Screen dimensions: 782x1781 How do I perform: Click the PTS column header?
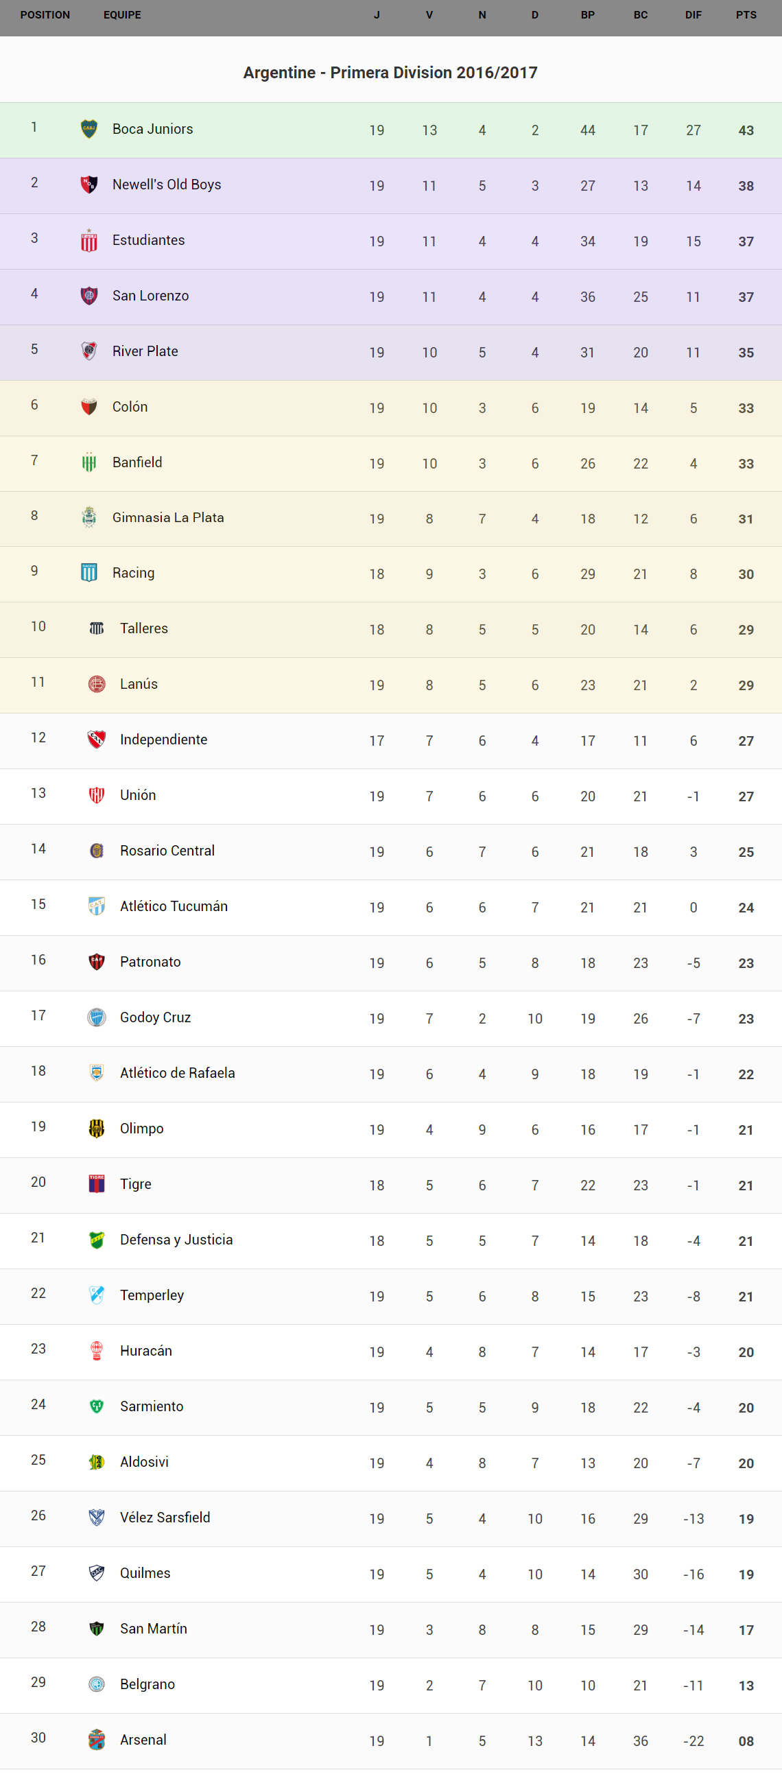coord(746,15)
